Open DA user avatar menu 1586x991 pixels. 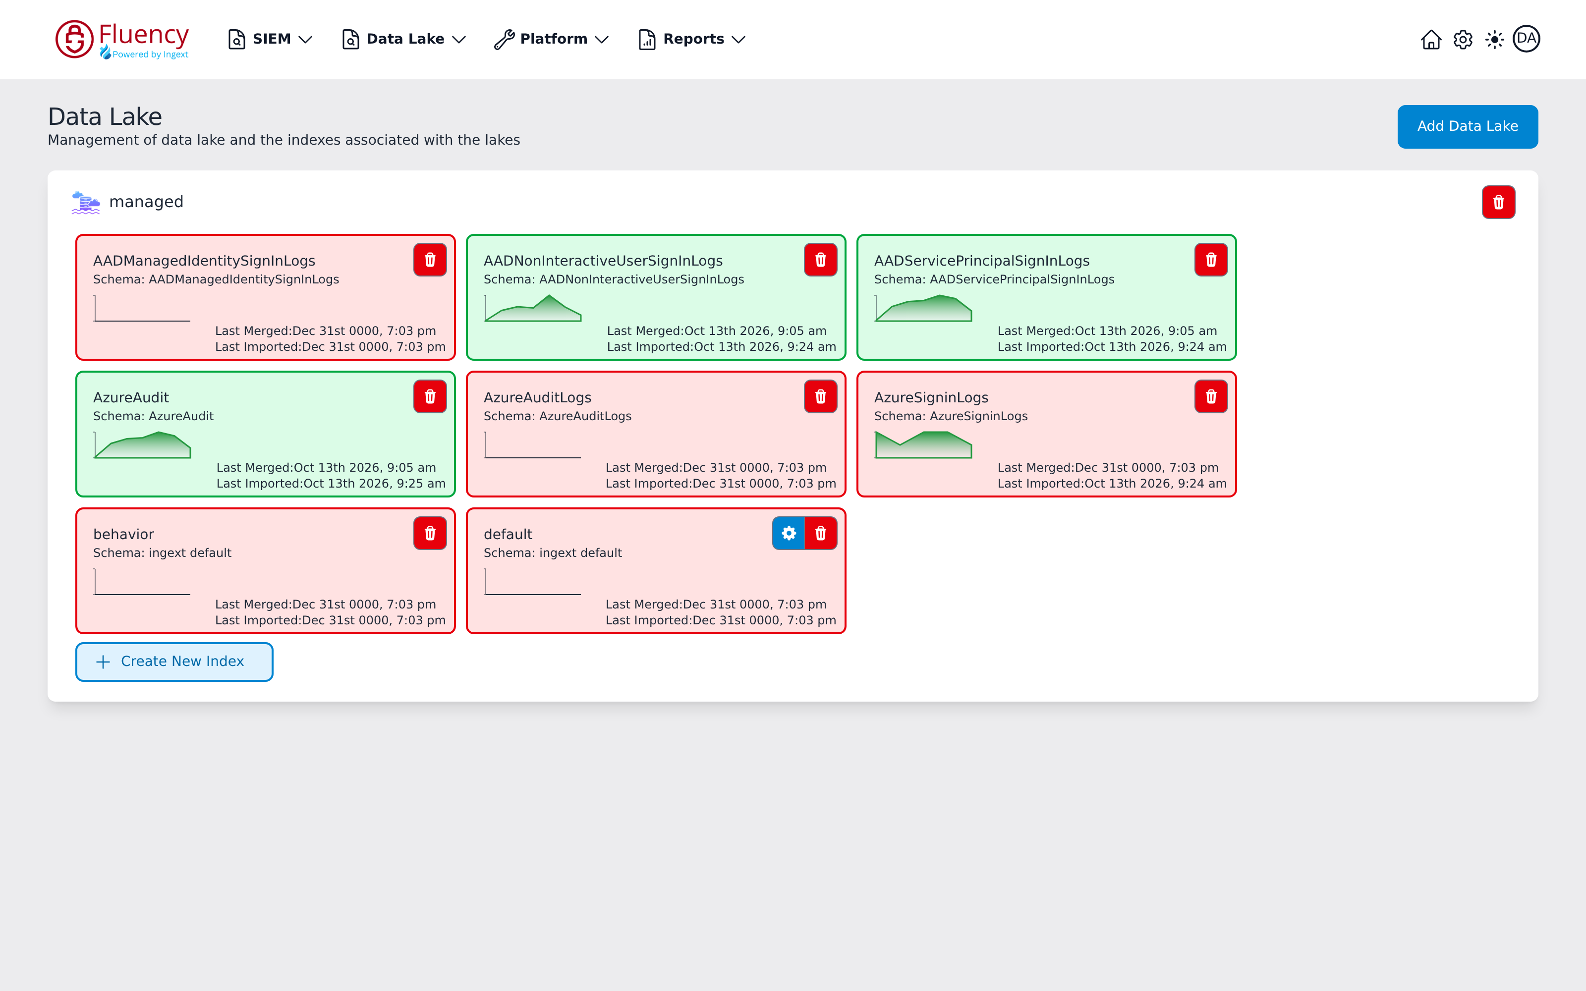(x=1527, y=39)
